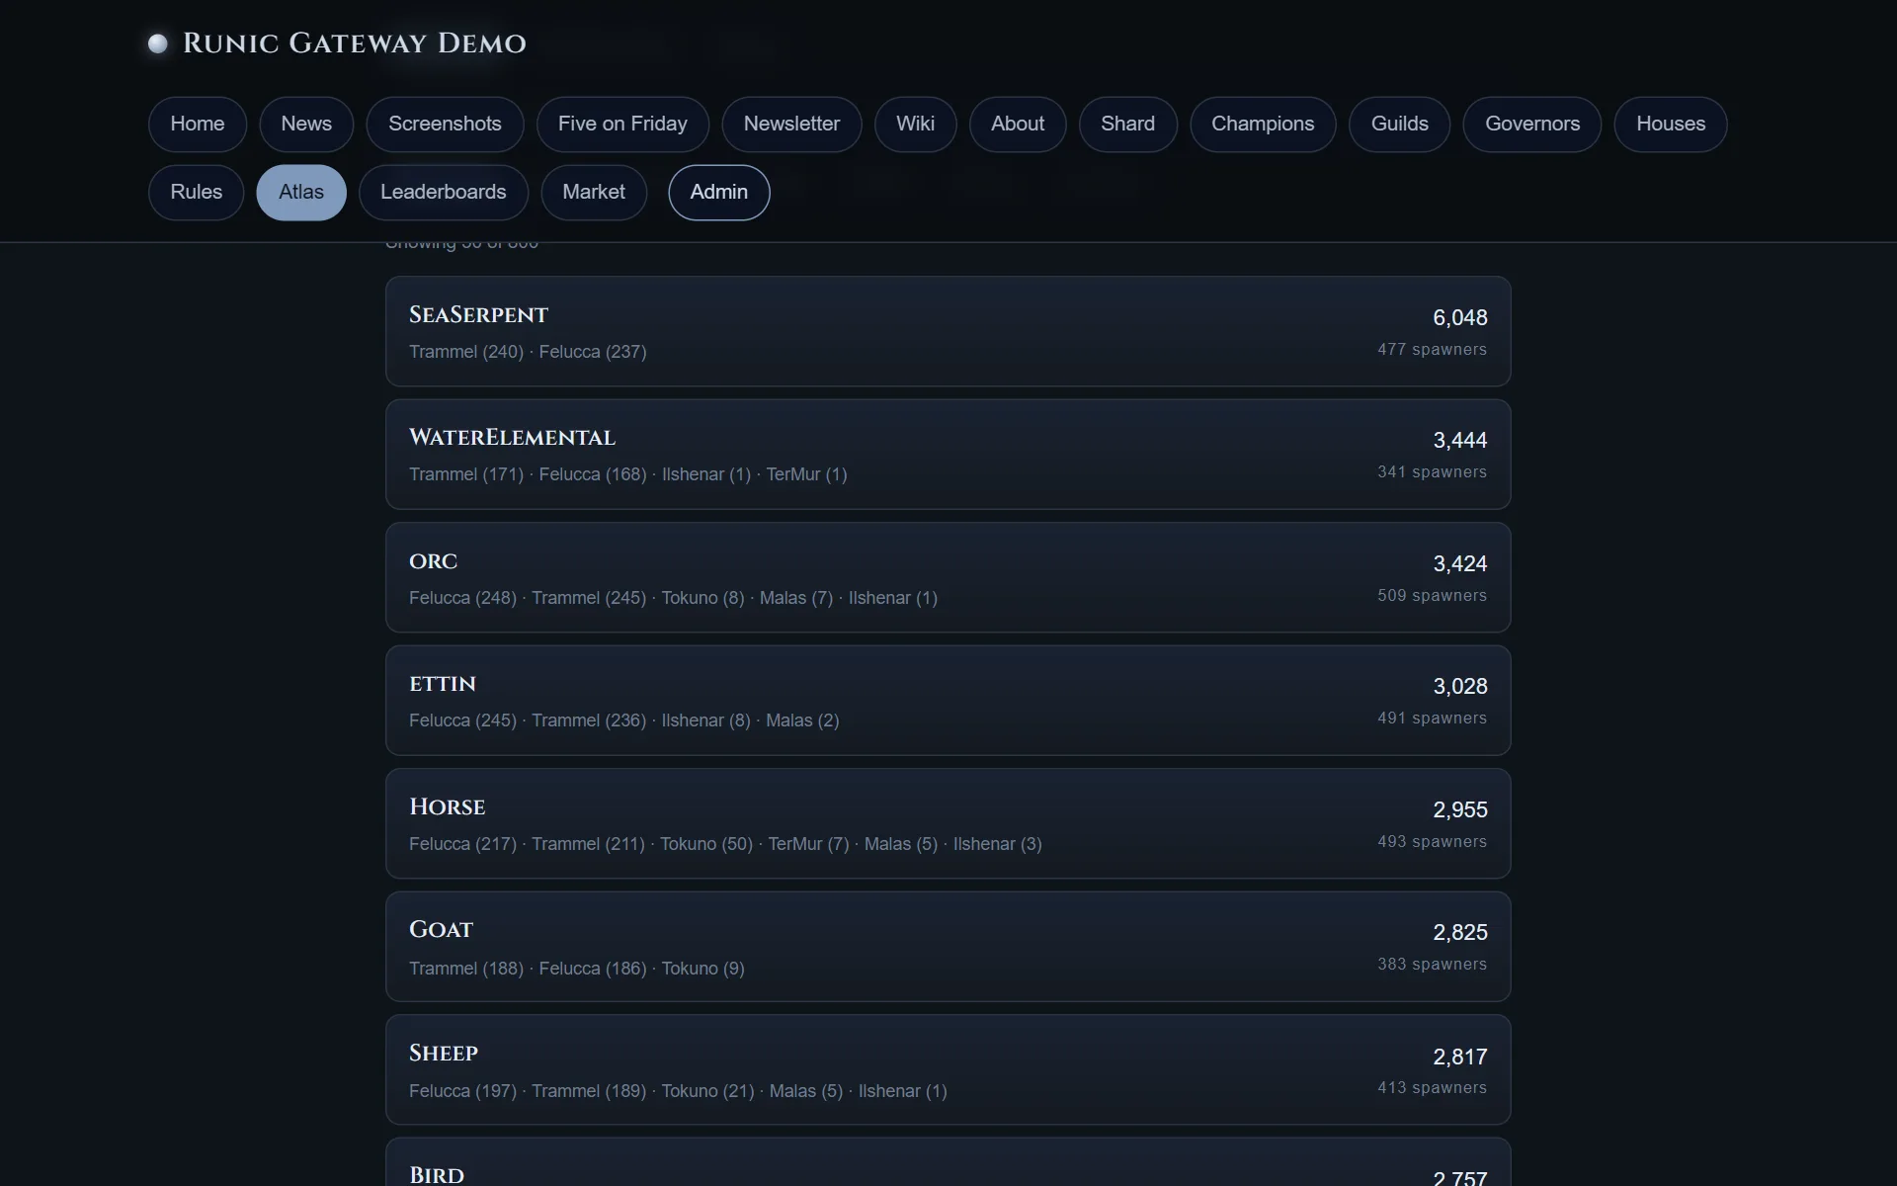Go to the Market page
This screenshot has width=1897, height=1186.
(x=594, y=193)
